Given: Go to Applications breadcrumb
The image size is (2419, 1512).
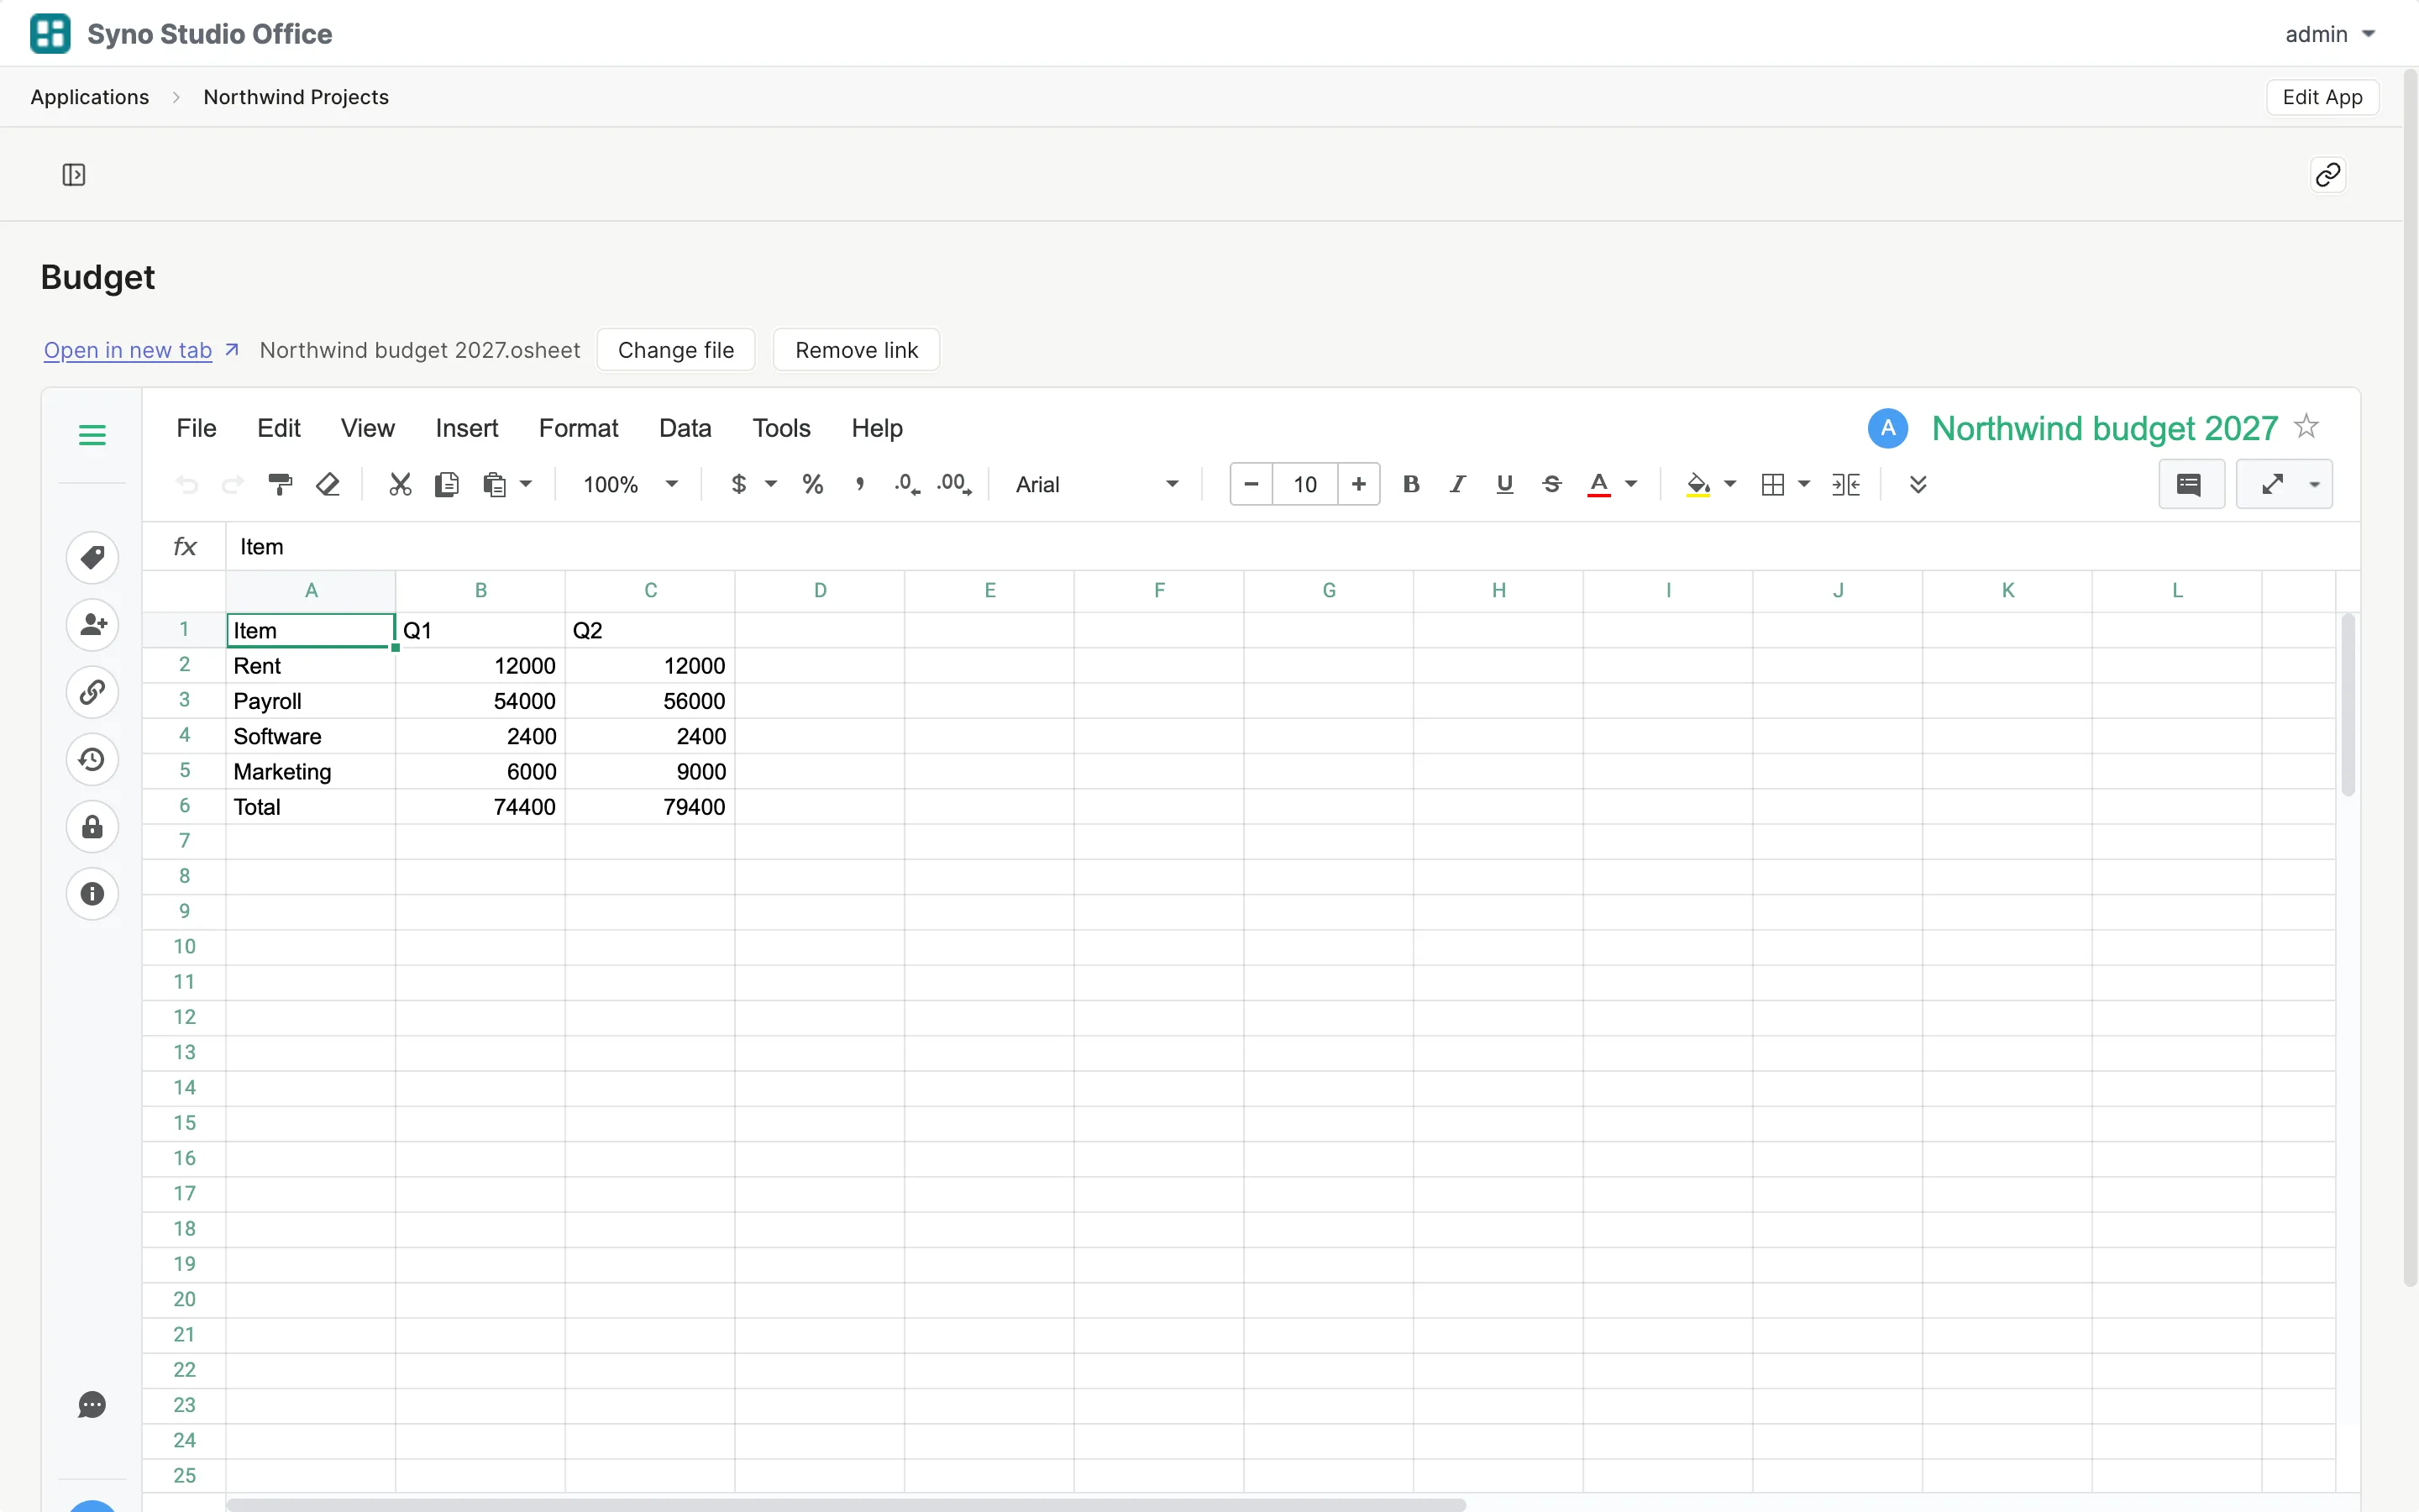Looking at the screenshot, I should click(x=90, y=97).
